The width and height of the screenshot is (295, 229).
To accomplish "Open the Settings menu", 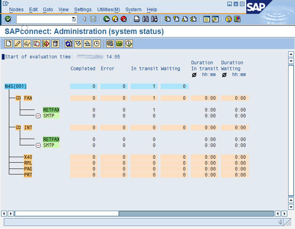I will (x=83, y=9).
